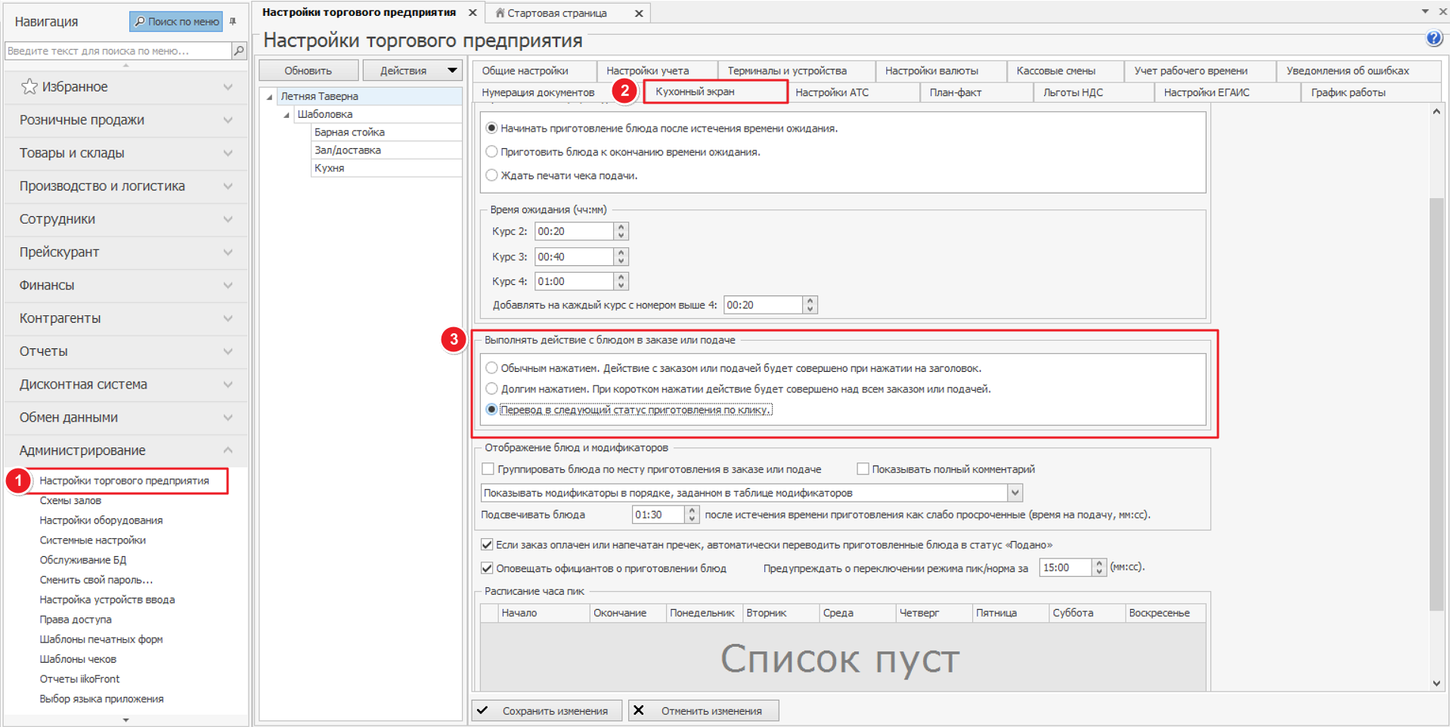Open the tab list arrow at top right
Image resolution: width=1450 pixels, height=727 pixels.
pos(1425,11)
